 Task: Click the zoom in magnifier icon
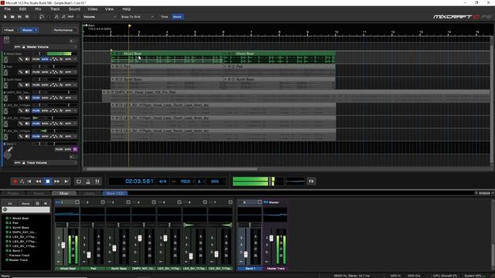[x=56, y=17]
